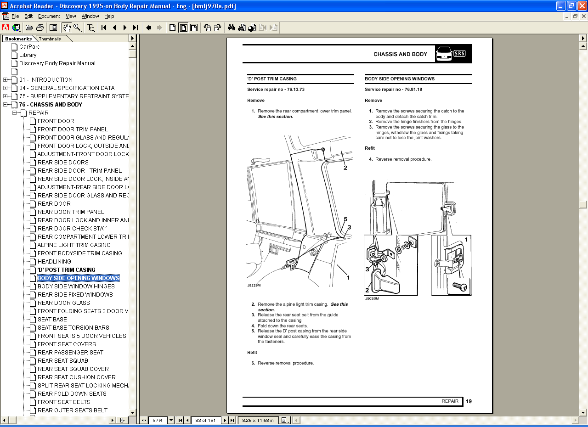The width and height of the screenshot is (588, 427).
Task: Go to first page in status bar
Action: [181, 420]
